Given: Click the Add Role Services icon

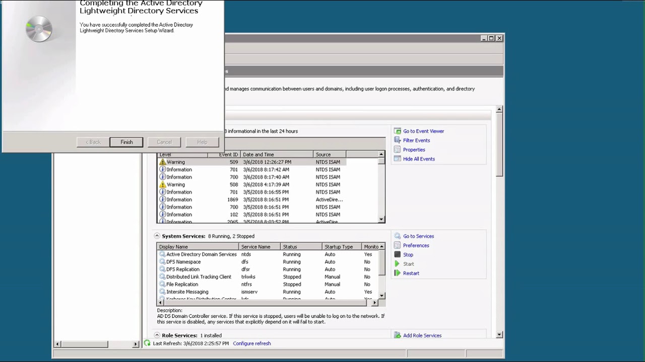Looking at the screenshot, I should click(398, 335).
